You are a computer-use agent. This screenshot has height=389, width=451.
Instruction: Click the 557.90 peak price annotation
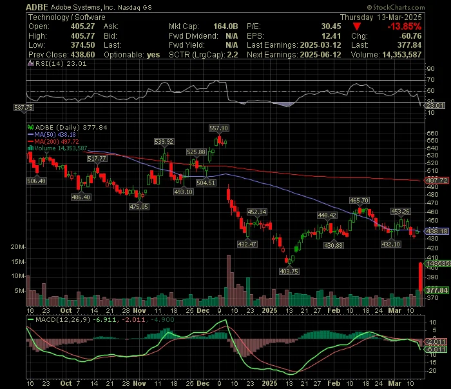[x=219, y=128]
